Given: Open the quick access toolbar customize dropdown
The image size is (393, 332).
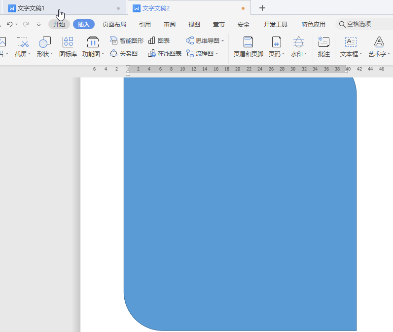Looking at the screenshot, I should 38,24.
